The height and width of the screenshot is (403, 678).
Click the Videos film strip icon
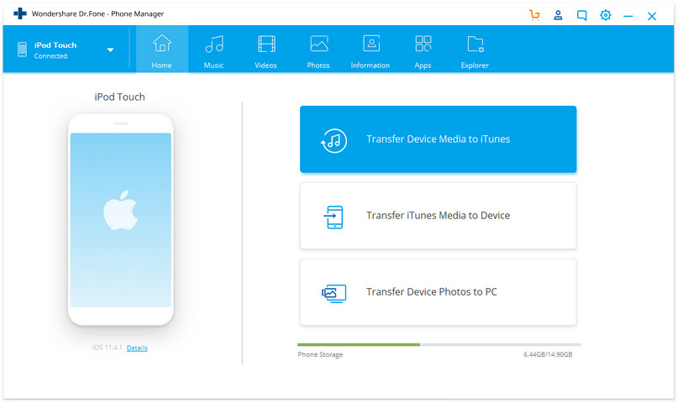tap(266, 44)
